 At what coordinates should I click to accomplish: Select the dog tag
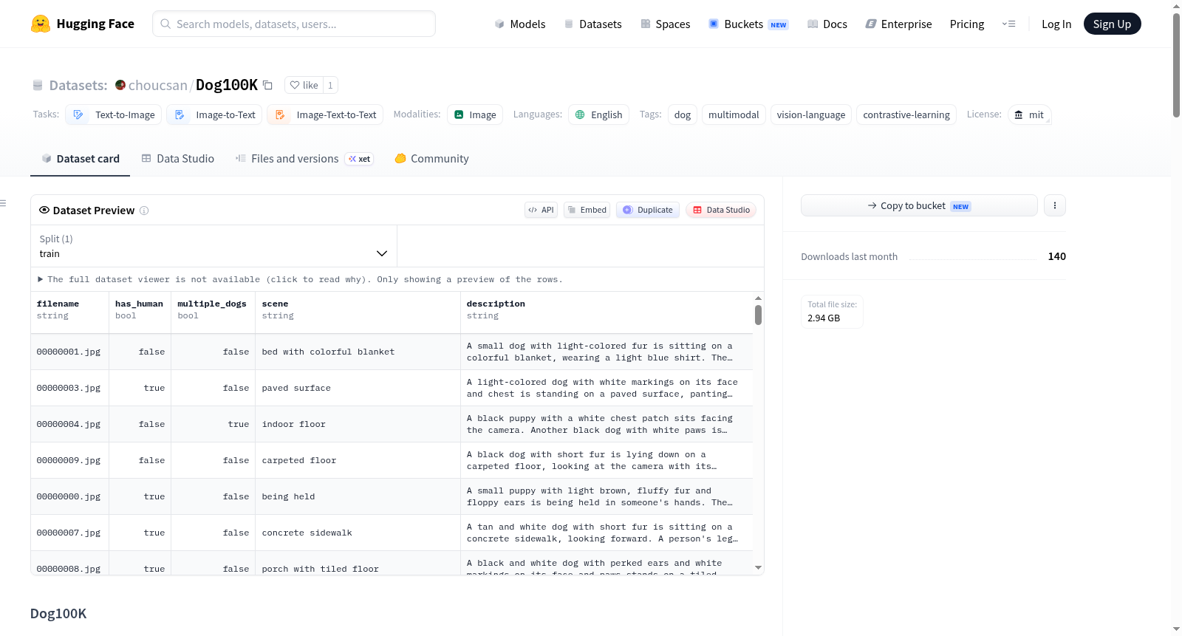point(683,114)
